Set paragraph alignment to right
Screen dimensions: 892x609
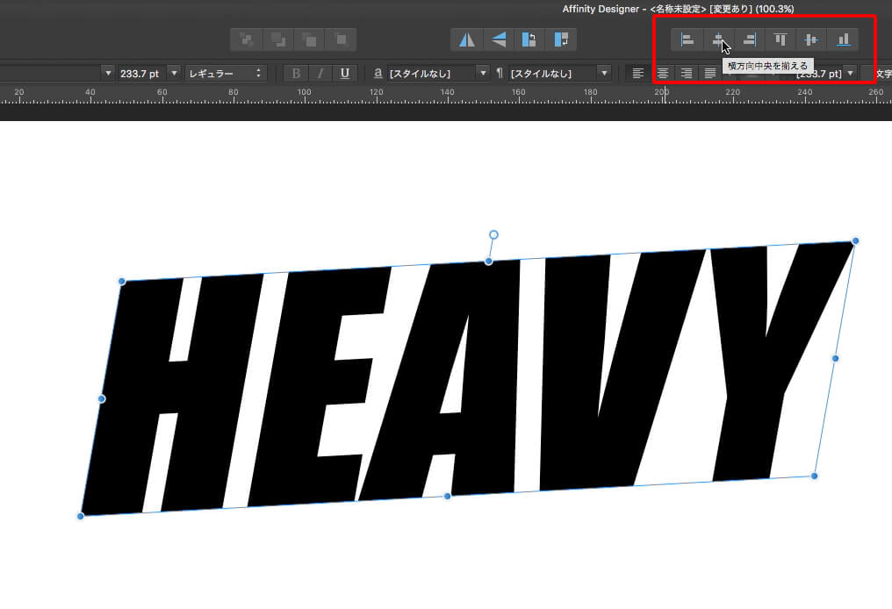(687, 74)
